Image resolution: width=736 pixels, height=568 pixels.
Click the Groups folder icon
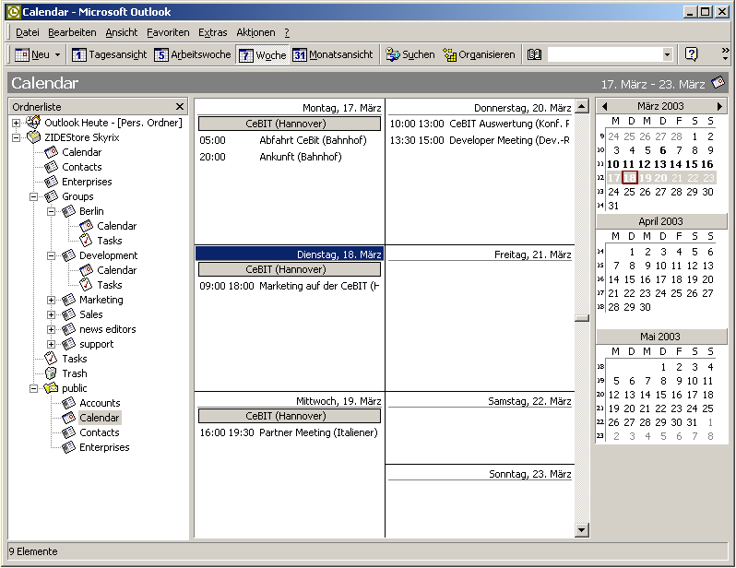coord(51,196)
